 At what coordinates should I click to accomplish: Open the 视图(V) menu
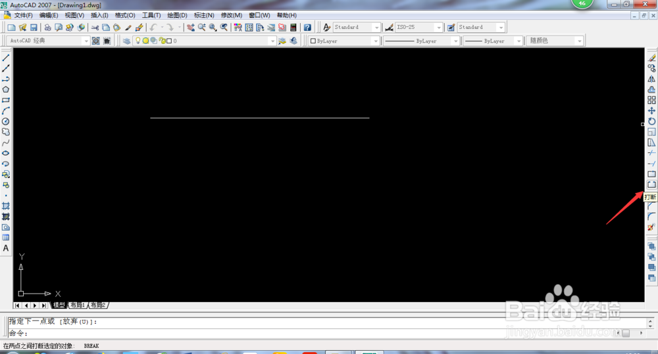(x=74, y=15)
